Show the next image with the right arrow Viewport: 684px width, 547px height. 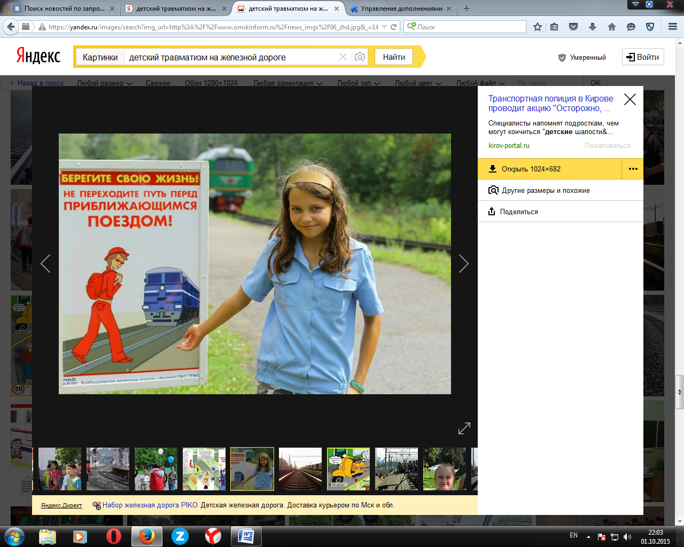click(463, 263)
